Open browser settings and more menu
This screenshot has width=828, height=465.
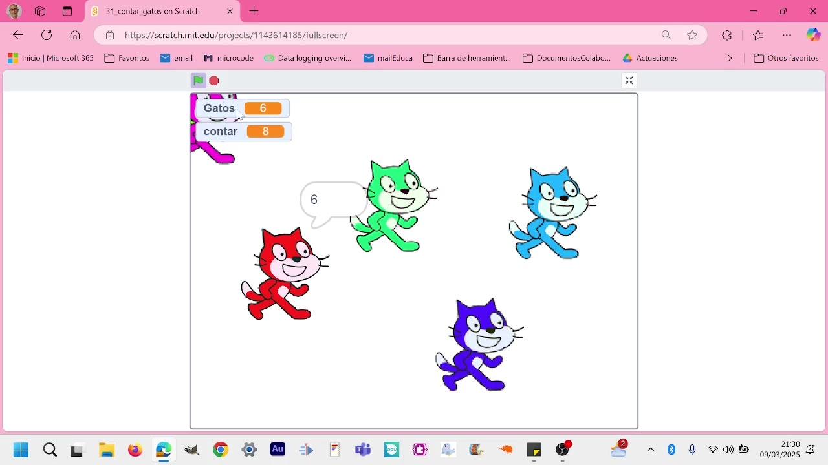(x=787, y=36)
